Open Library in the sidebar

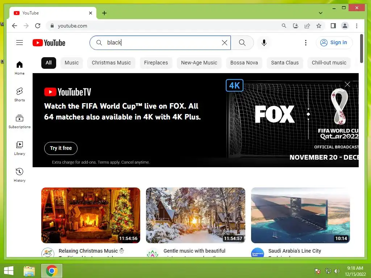pyautogui.click(x=20, y=148)
